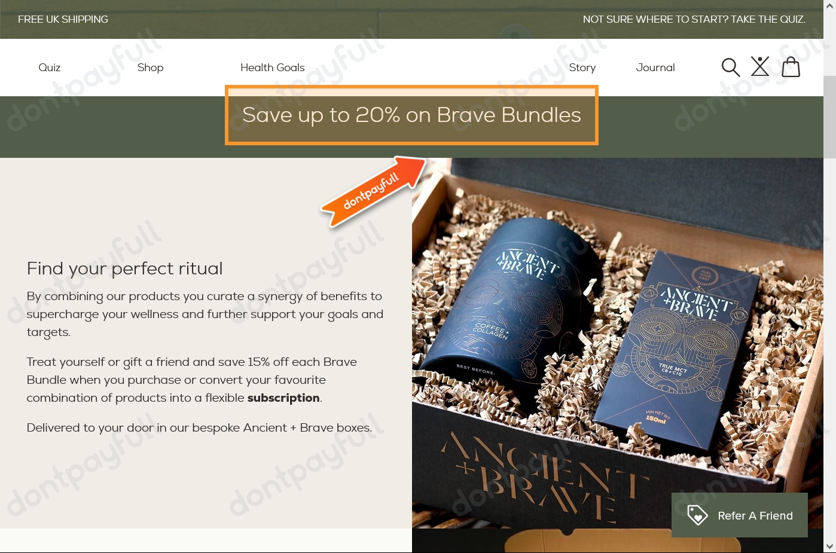Image resolution: width=836 pixels, height=553 pixels.
Task: Open the Shop navigation menu
Action: click(151, 68)
